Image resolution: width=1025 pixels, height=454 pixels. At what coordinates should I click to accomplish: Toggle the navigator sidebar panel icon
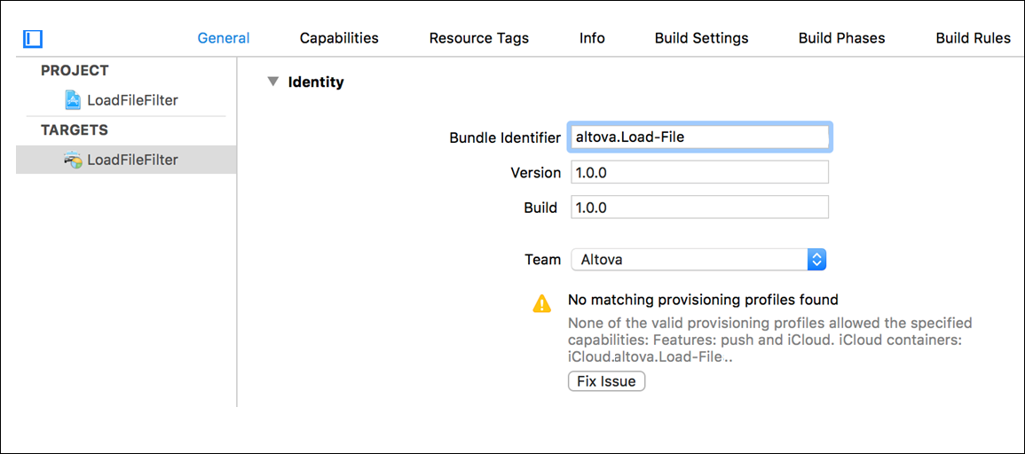pos(34,38)
